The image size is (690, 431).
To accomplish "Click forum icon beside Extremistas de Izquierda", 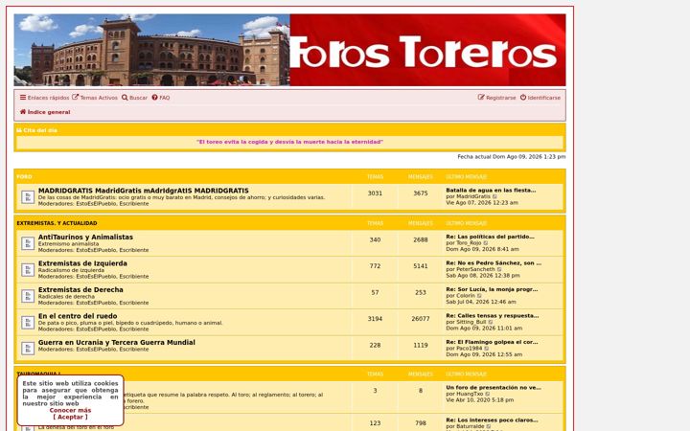I will [x=28, y=269].
